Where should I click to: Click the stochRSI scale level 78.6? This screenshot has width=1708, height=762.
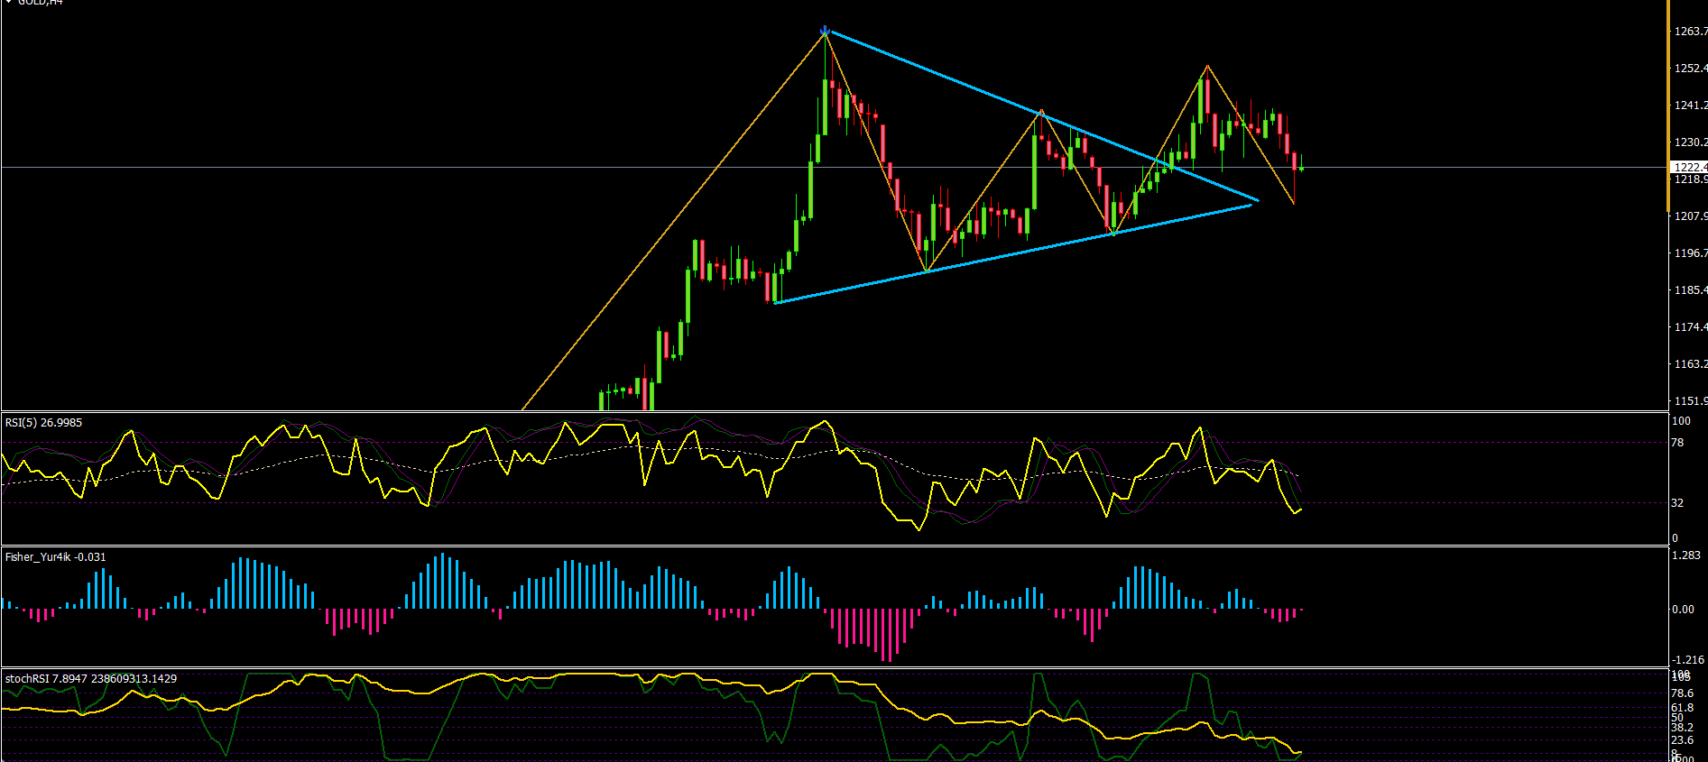(x=1683, y=693)
